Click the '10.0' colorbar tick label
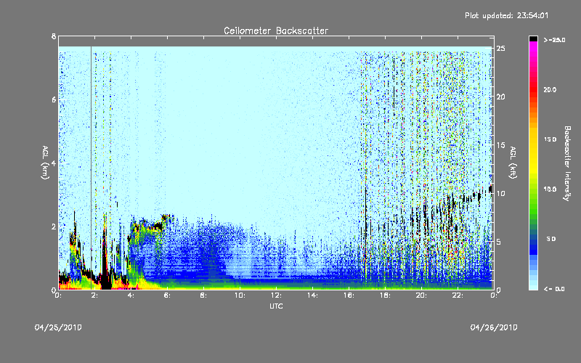This screenshot has width=581, height=363. 550,189
